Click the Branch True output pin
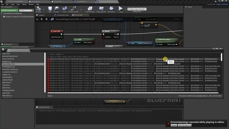Screen dimensions: 229x129 (118, 34)
